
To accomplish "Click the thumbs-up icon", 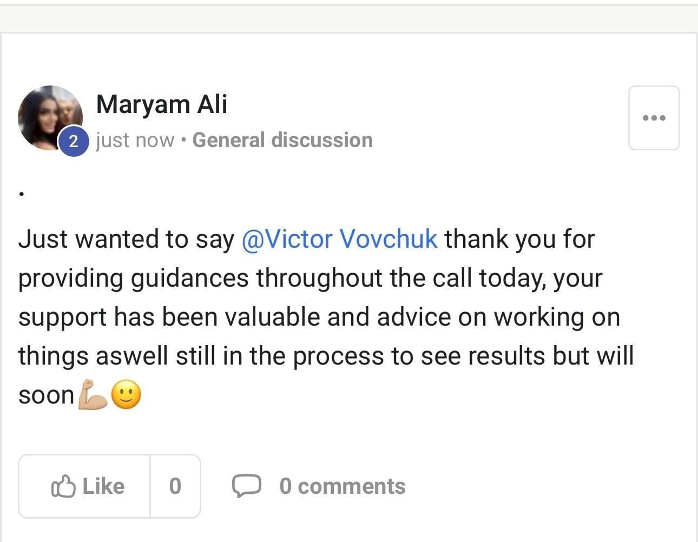I will click(63, 486).
